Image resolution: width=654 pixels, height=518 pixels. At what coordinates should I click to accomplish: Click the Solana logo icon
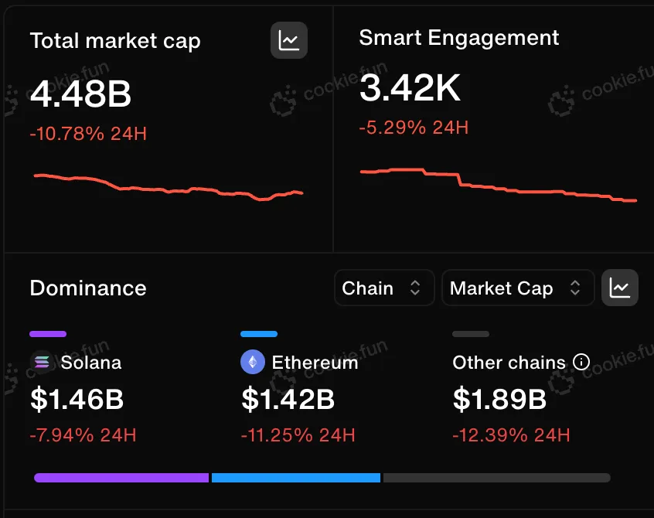coord(40,362)
